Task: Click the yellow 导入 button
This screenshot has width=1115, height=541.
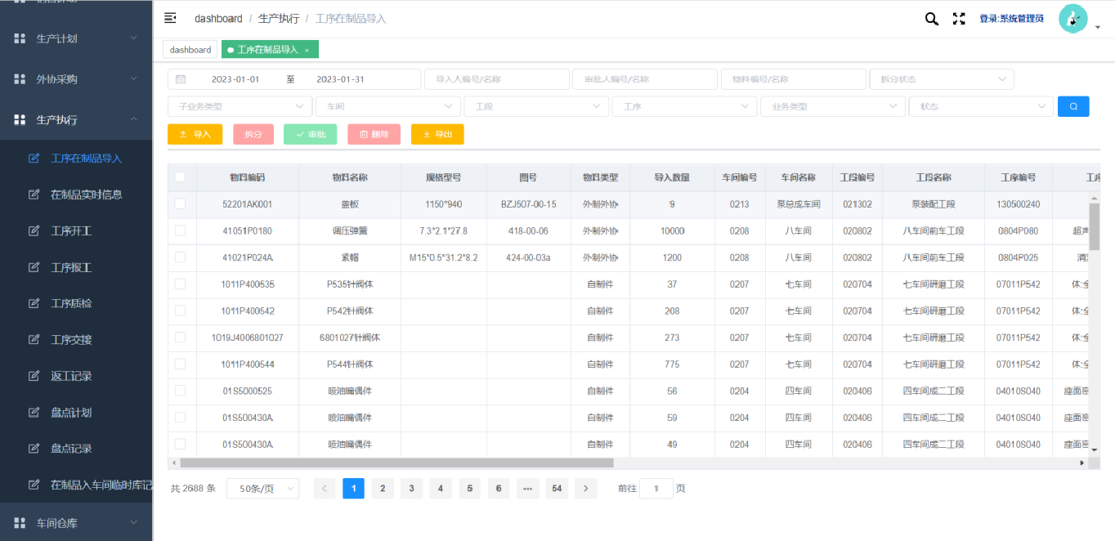Action: tap(195, 134)
